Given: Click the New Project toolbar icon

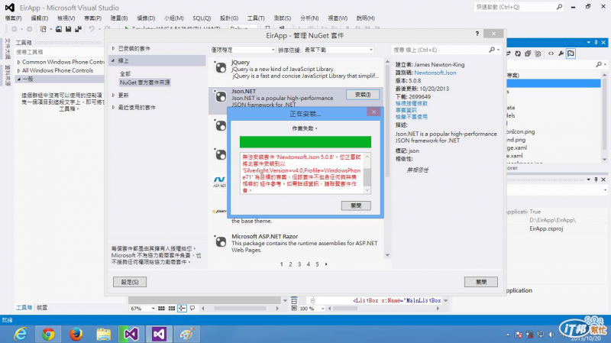Looking at the screenshot, I should (x=44, y=29).
